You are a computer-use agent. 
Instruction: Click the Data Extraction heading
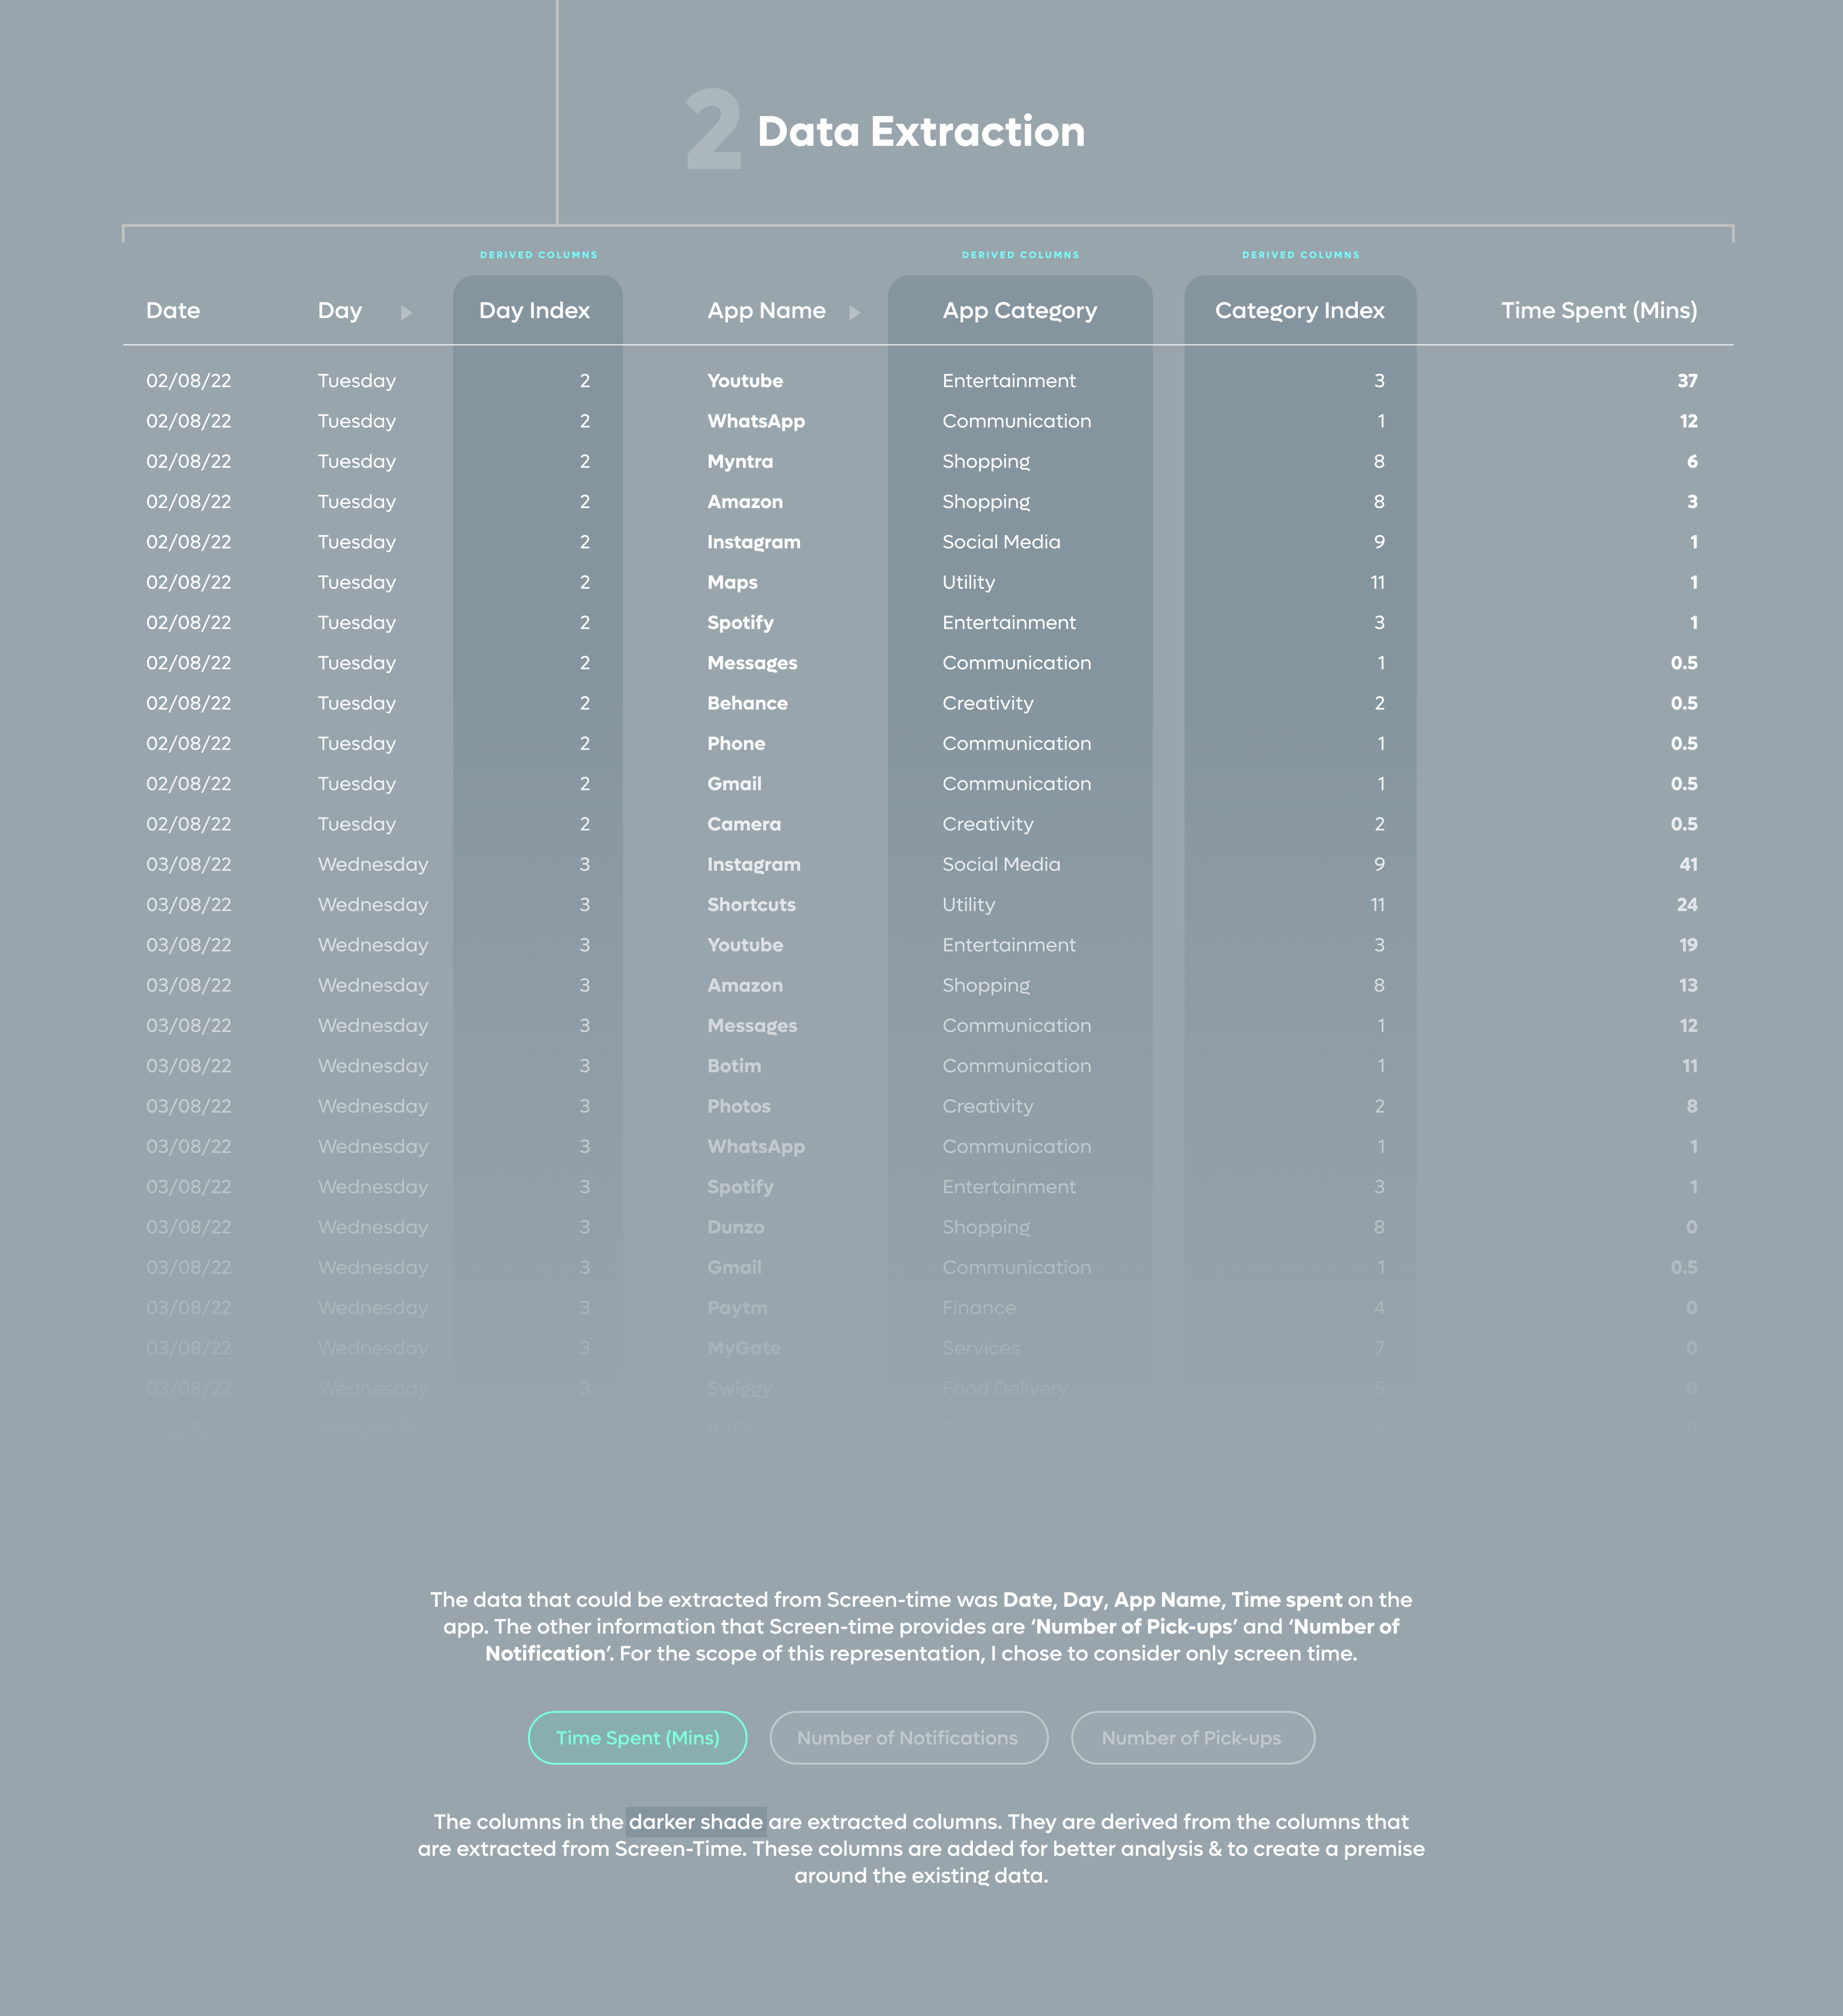921,132
